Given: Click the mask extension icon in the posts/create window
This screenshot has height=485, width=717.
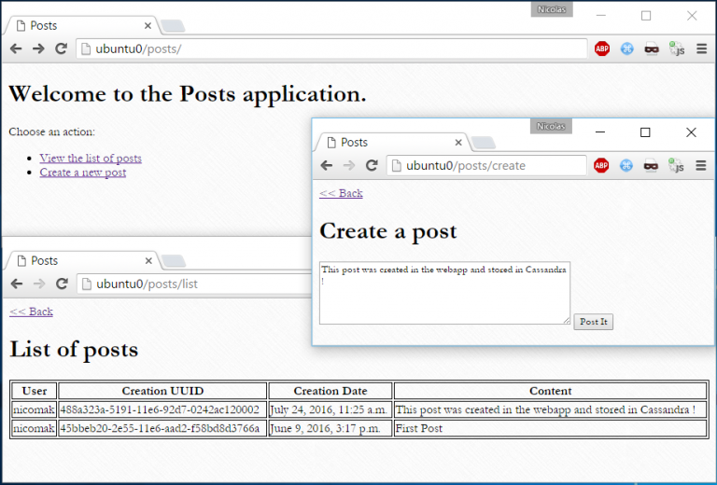Looking at the screenshot, I should click(651, 165).
